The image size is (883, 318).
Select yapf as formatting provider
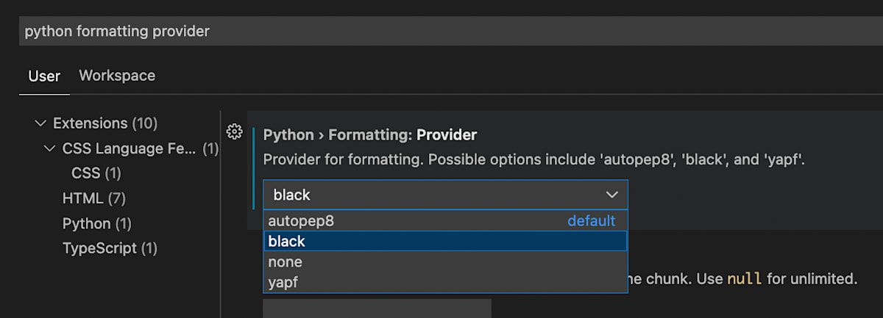(445, 282)
